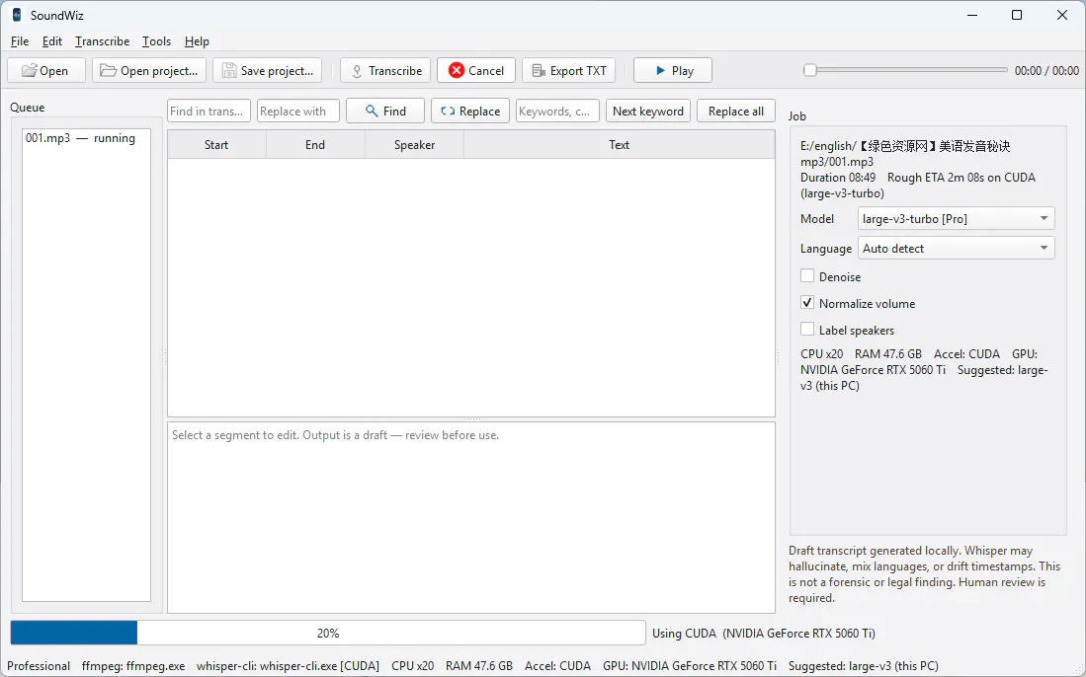Click whisper-cli: whisper-cli.exe [CUDA] status entry

point(289,666)
